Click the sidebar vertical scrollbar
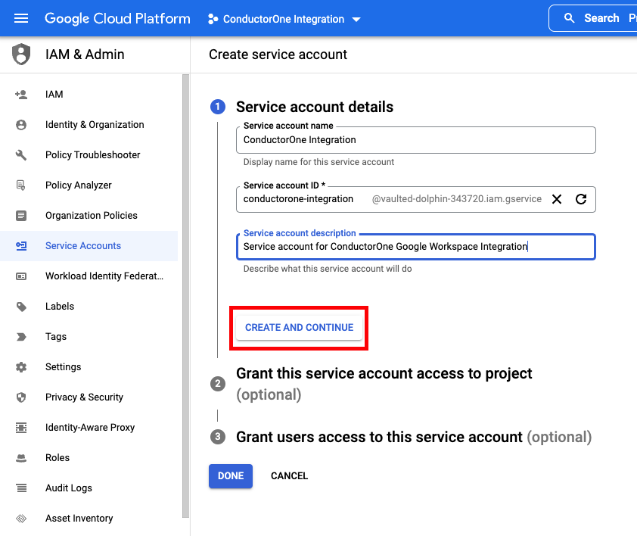637x536 pixels. pyautogui.click(x=185, y=296)
